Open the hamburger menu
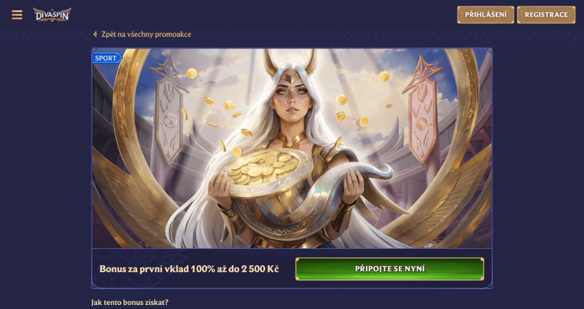This screenshot has height=309, width=584. point(17,15)
